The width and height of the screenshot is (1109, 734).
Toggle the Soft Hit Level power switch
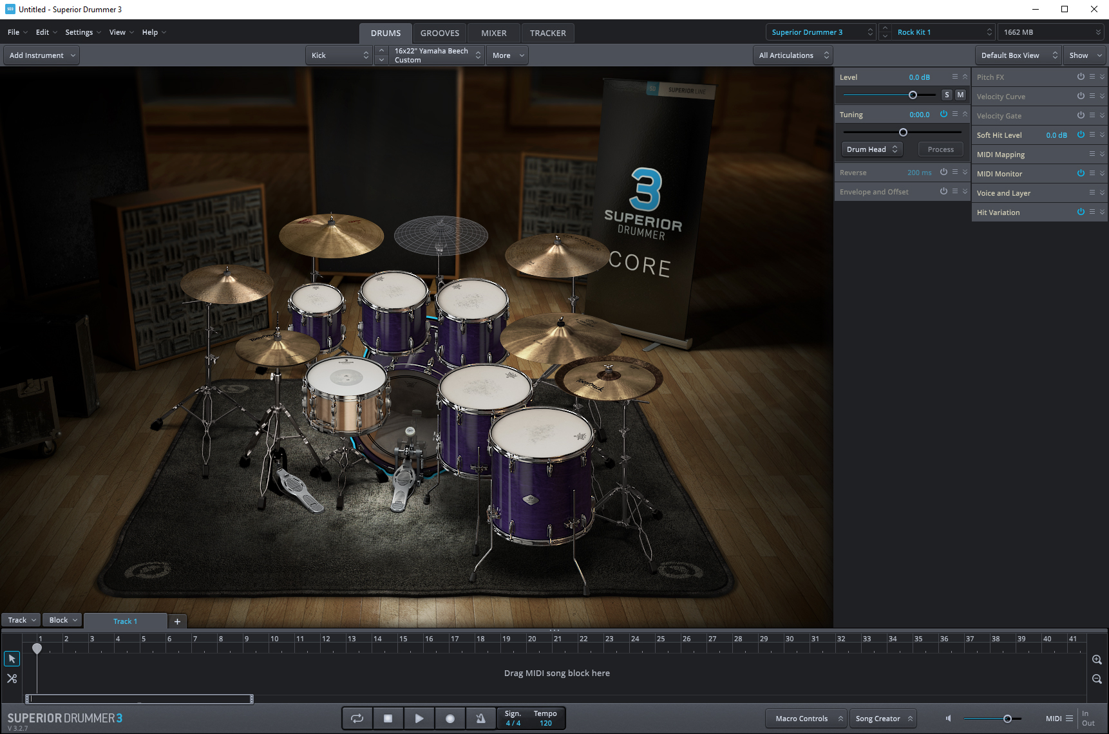(1081, 135)
